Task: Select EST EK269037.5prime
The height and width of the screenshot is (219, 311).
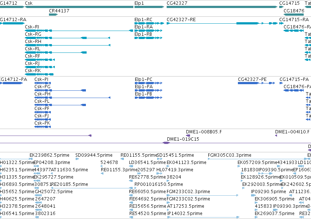Action: [274, 214]
